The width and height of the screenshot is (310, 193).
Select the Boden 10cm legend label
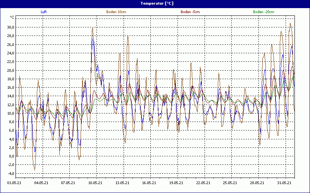pos(116,12)
